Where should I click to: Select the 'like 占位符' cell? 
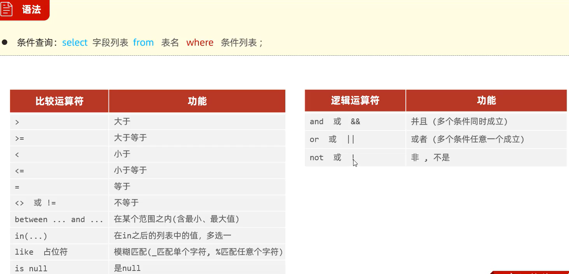click(41, 252)
